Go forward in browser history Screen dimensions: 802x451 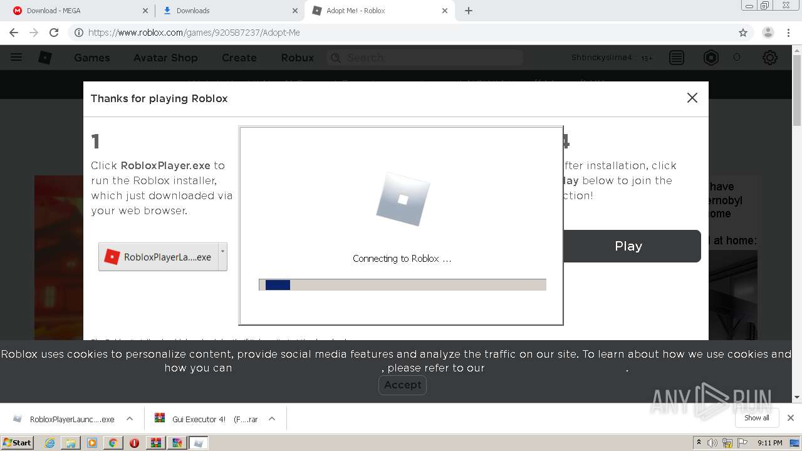(x=34, y=33)
